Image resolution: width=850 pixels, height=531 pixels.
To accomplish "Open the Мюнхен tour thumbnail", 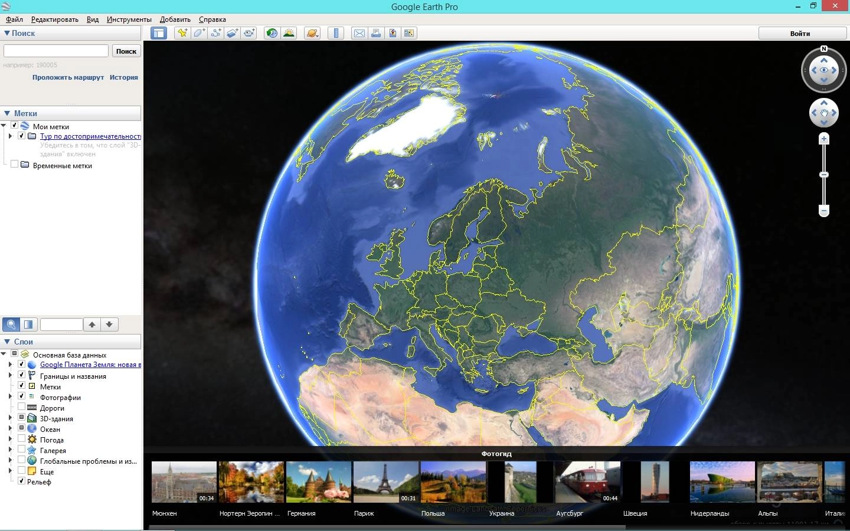I will click(184, 482).
